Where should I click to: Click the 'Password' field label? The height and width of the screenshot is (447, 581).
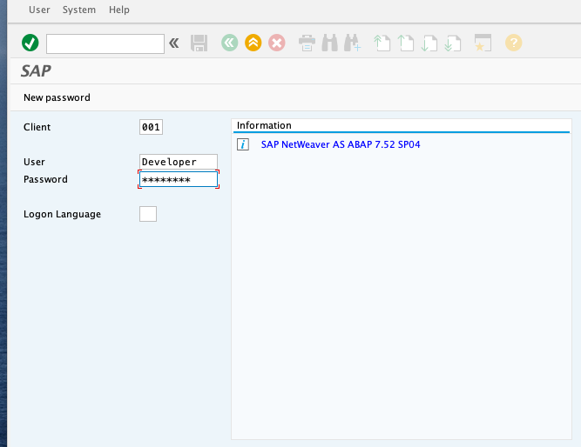(45, 179)
